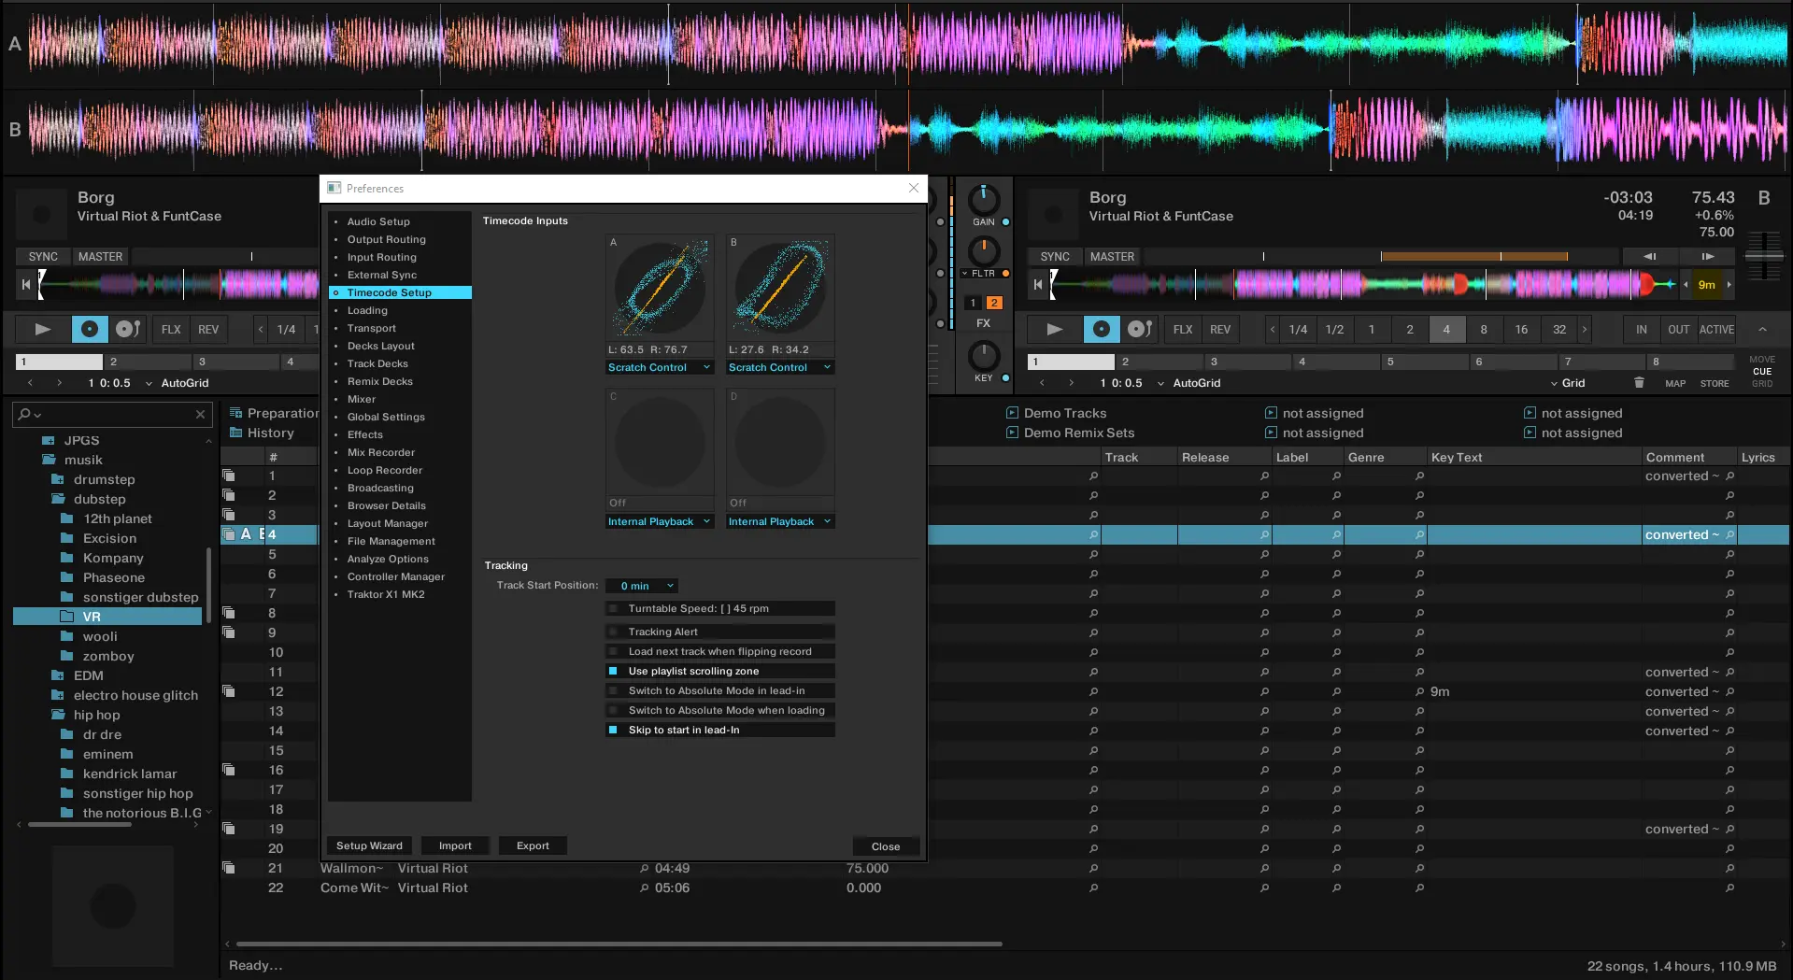Click the Deck B cue button
This screenshot has width=1793, height=980.
1102,329
